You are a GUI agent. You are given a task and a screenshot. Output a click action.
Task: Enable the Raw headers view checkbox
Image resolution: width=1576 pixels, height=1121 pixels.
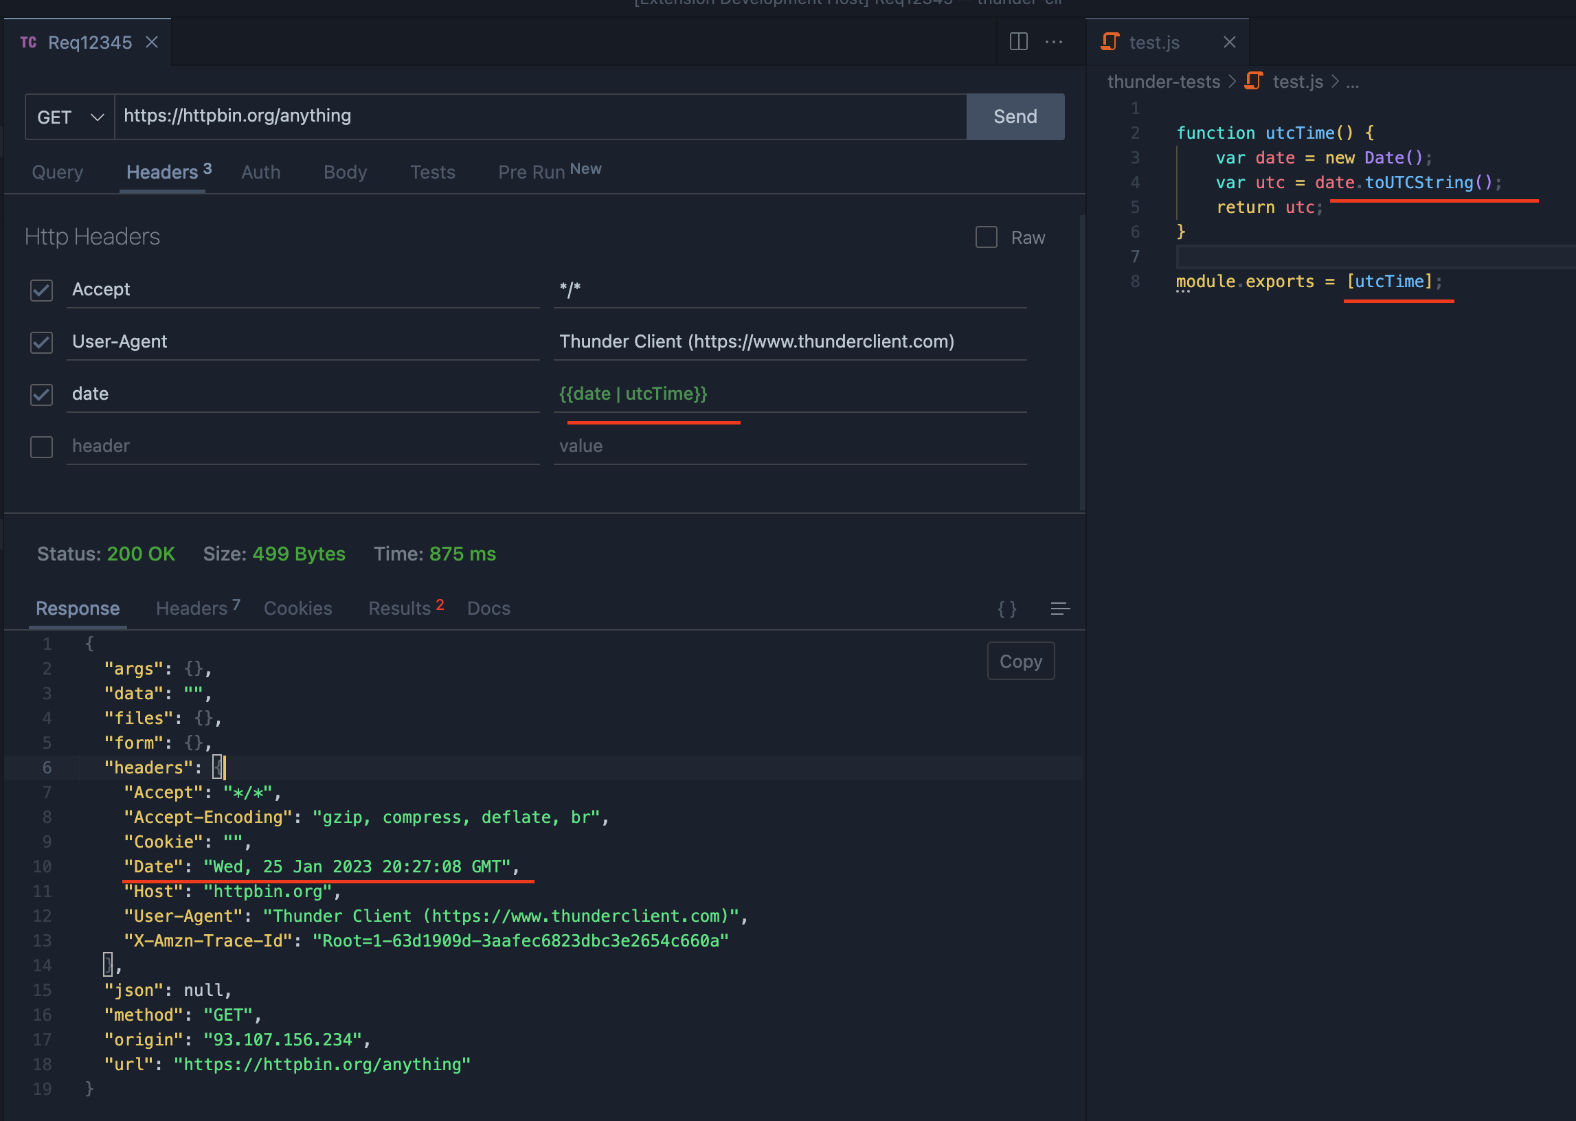(986, 238)
